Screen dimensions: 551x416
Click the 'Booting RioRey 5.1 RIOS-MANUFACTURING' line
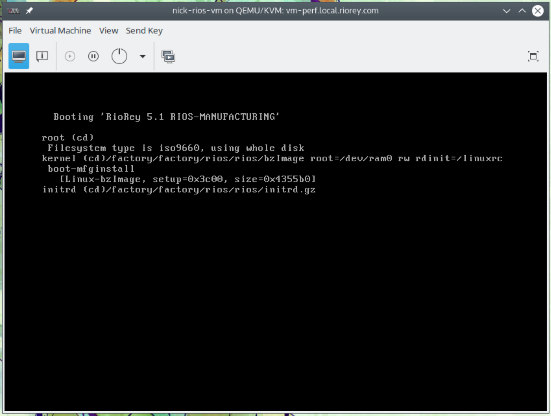(167, 117)
